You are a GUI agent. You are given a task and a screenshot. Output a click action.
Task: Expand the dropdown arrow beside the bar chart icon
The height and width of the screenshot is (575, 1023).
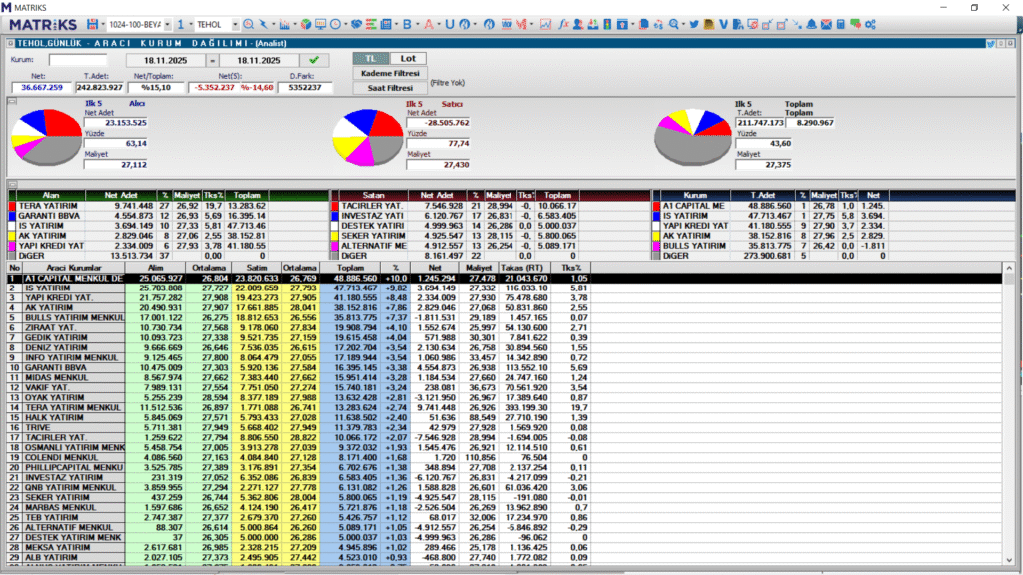tap(295, 24)
